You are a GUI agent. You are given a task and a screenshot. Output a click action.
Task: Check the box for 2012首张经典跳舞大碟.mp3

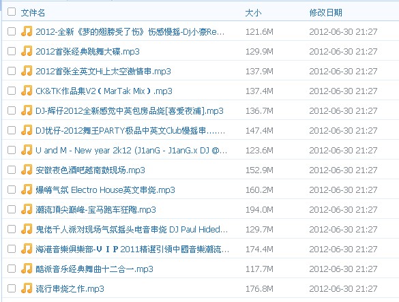point(12,51)
